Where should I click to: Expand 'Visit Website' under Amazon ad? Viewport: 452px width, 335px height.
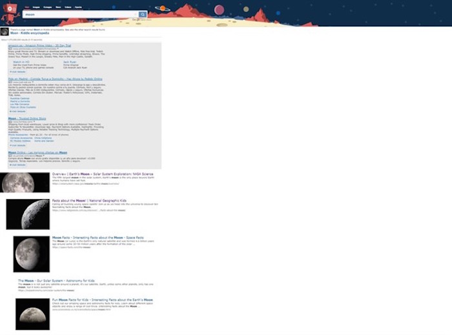(17, 72)
